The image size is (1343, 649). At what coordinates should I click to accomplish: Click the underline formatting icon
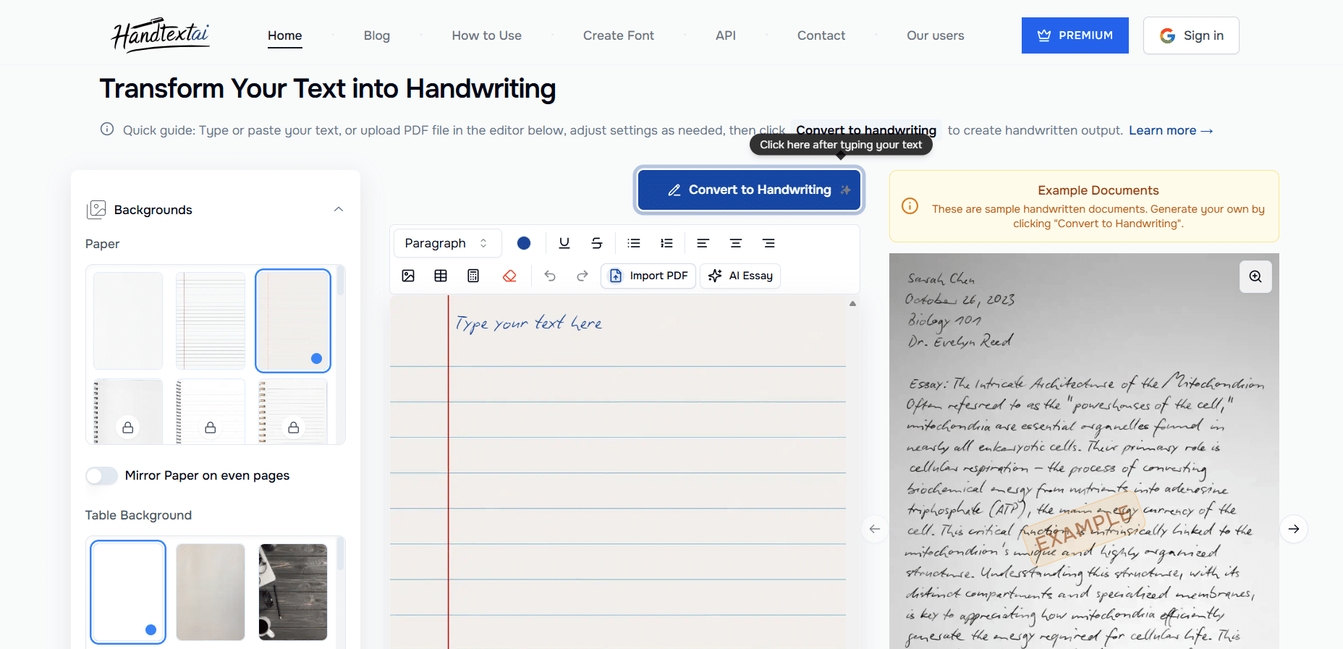point(564,243)
